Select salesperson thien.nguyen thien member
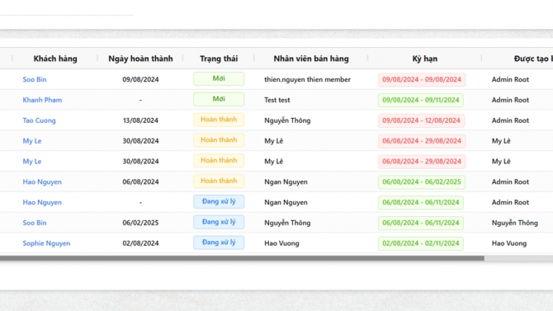This screenshot has width=553, height=311. (308, 79)
